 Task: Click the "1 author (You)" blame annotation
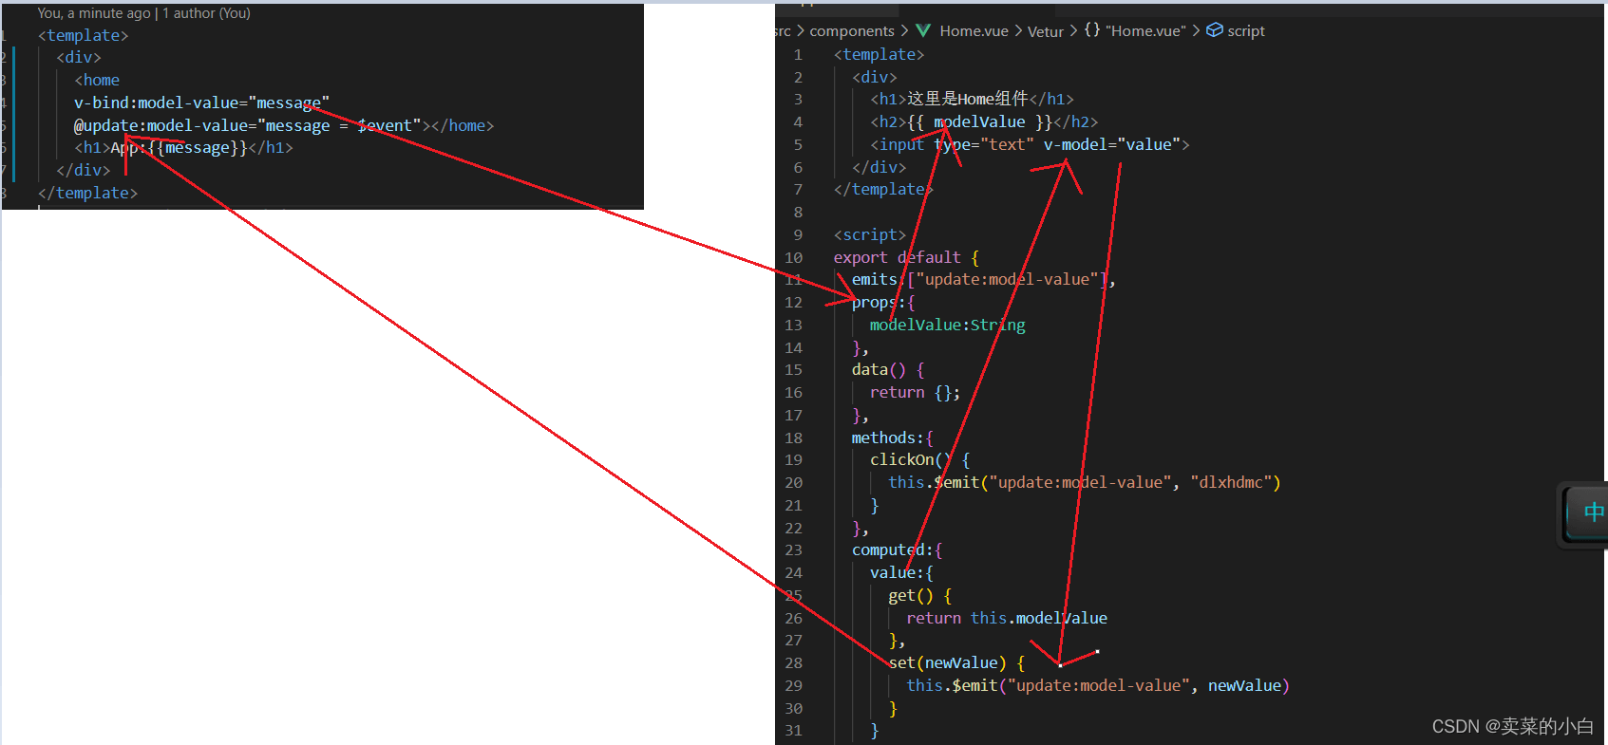tap(206, 13)
